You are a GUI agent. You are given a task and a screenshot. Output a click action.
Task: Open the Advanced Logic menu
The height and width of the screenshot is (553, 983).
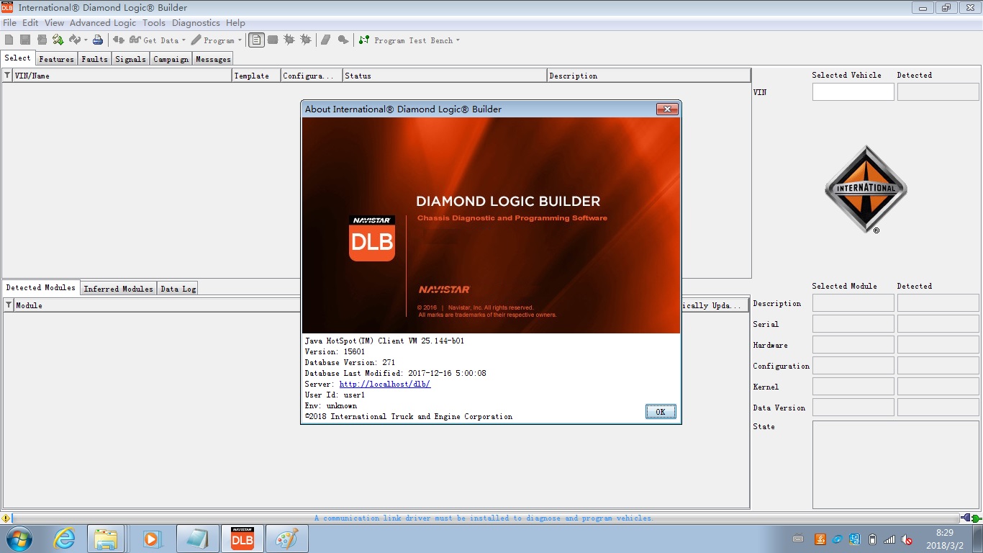103,23
